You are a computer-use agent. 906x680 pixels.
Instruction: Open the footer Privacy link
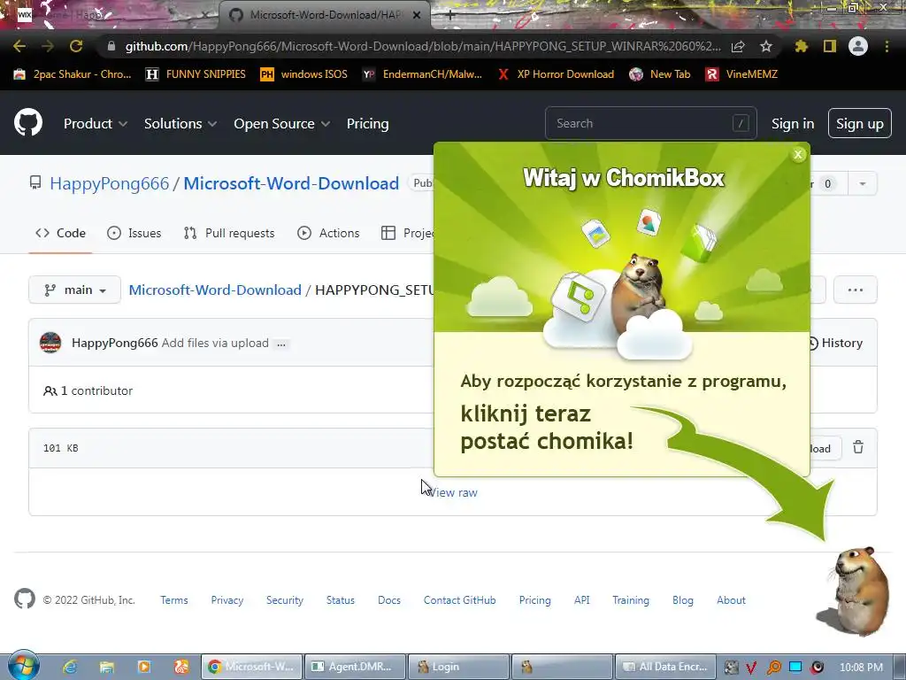click(x=227, y=600)
